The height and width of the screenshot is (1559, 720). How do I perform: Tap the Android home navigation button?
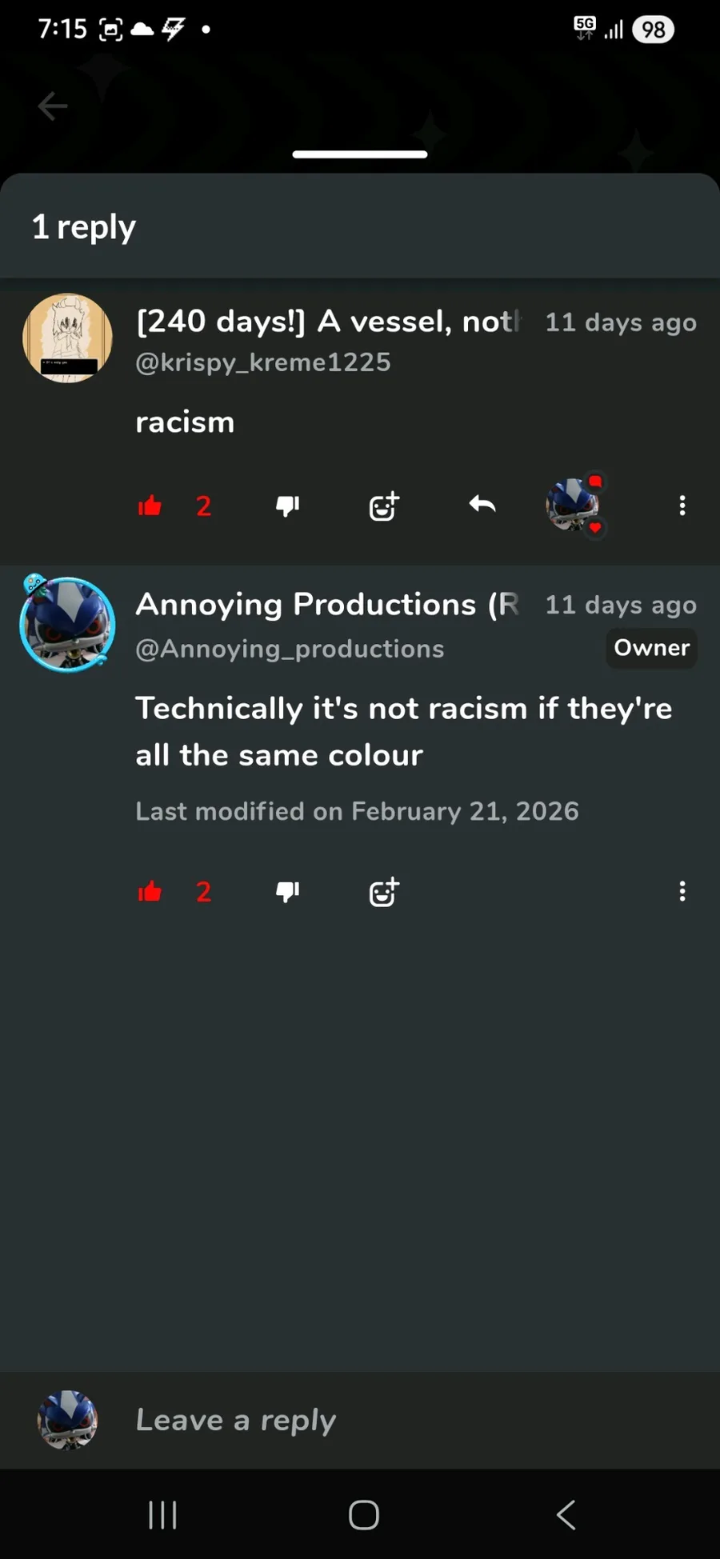364,1514
